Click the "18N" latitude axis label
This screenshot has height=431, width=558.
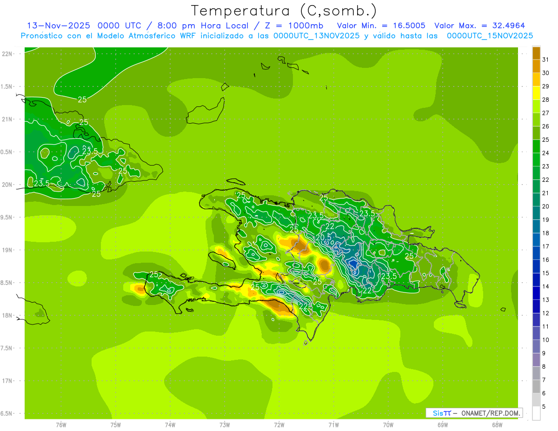point(7,315)
